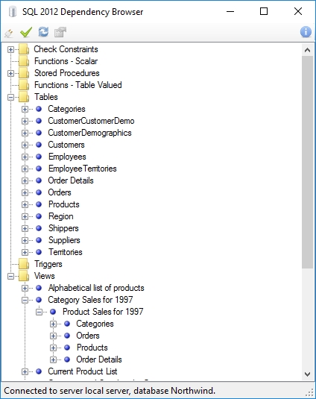
Task: Collapse the Views node
Action: [10, 276]
